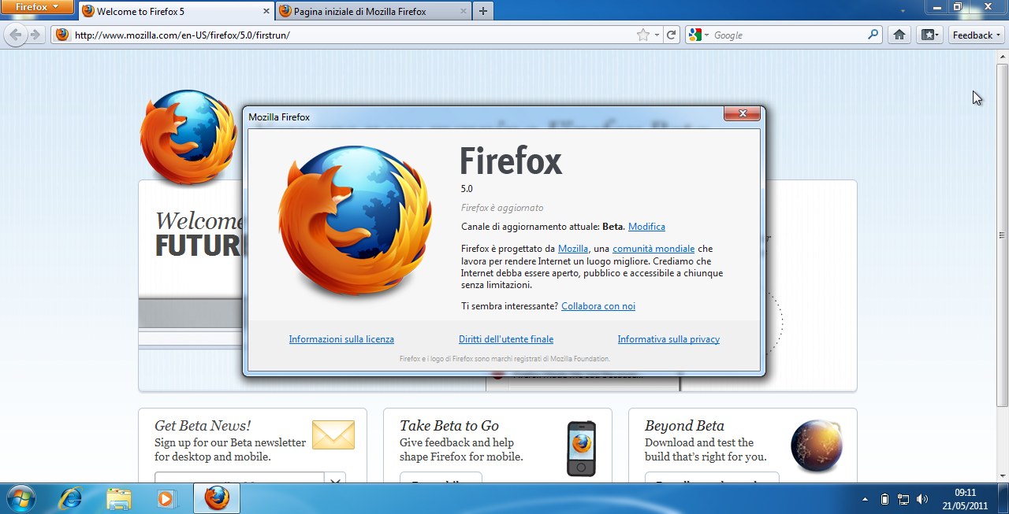Image resolution: width=1009 pixels, height=514 pixels.
Task: Click the envelope icon beside Get Beta News
Action: pos(333,434)
